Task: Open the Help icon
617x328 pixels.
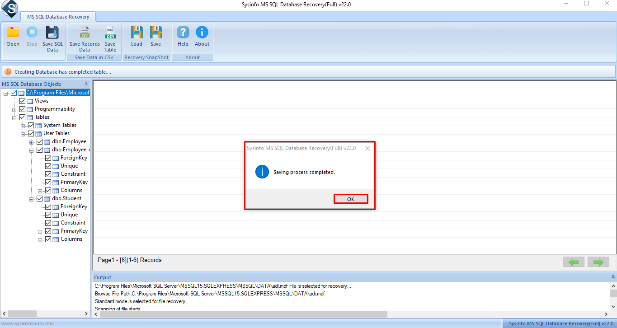Action: tap(183, 33)
